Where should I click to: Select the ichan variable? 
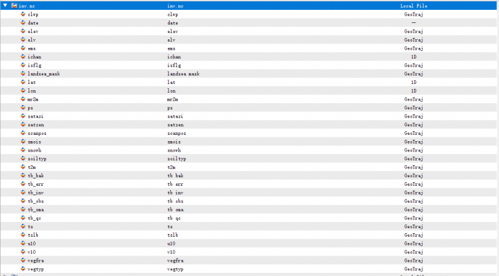coord(34,57)
